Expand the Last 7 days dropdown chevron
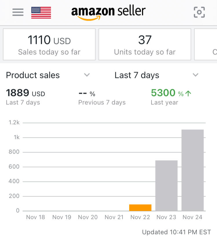This screenshot has height=237, width=217. tap(196, 75)
